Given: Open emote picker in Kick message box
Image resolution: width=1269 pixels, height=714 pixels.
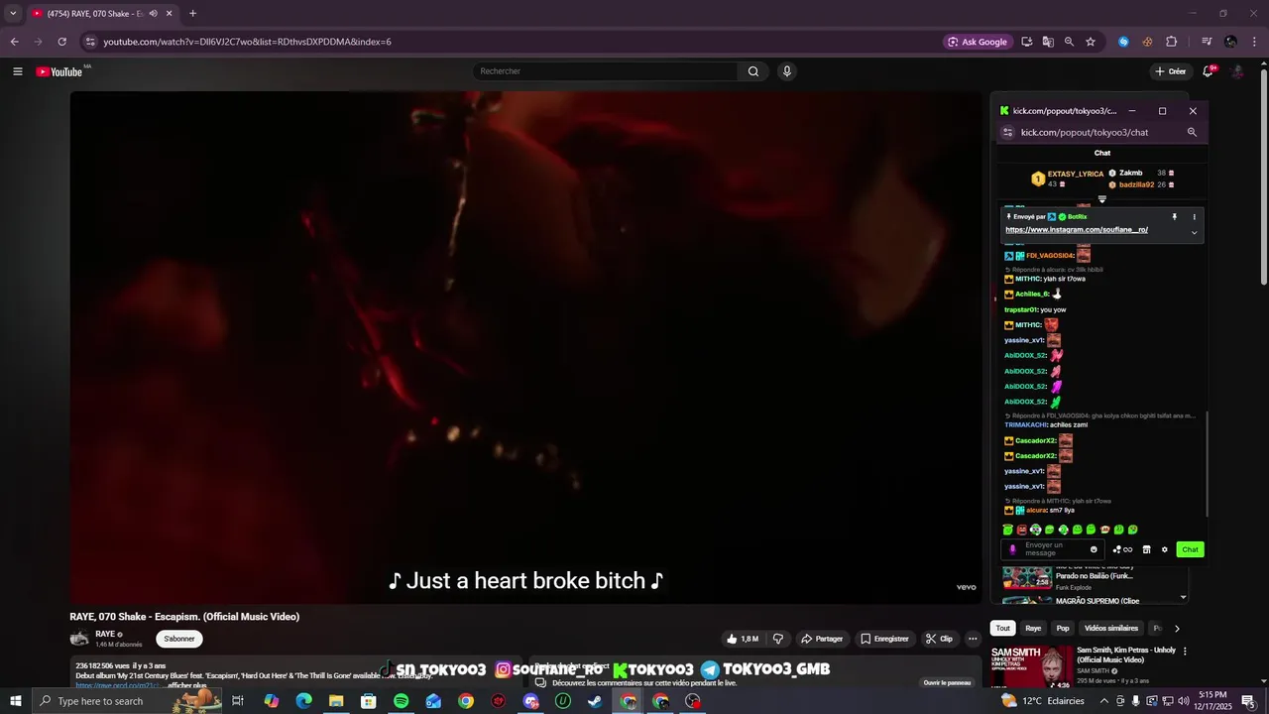Looking at the screenshot, I should pyautogui.click(x=1095, y=549).
